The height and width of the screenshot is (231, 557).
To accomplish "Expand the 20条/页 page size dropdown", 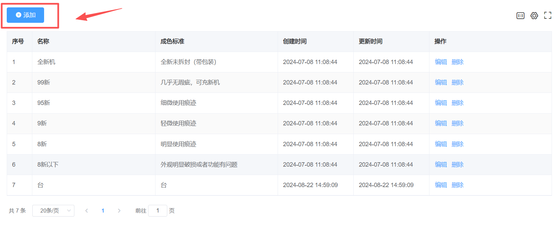I will [x=53, y=211].
